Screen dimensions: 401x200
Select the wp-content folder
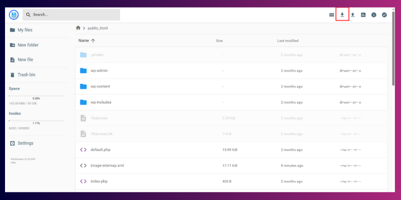[231, 86]
